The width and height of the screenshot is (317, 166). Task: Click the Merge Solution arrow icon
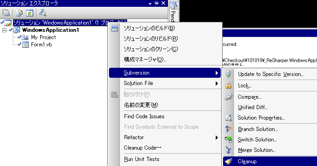(x=229, y=150)
